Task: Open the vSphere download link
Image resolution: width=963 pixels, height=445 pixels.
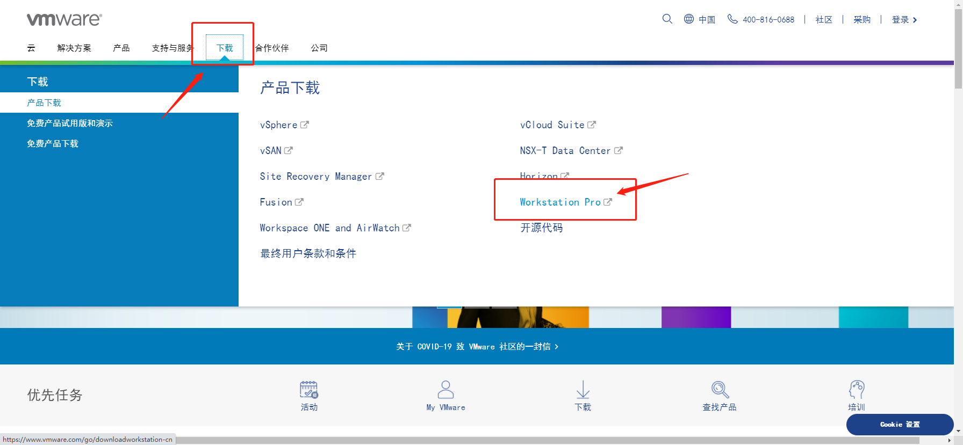Action: coord(279,125)
